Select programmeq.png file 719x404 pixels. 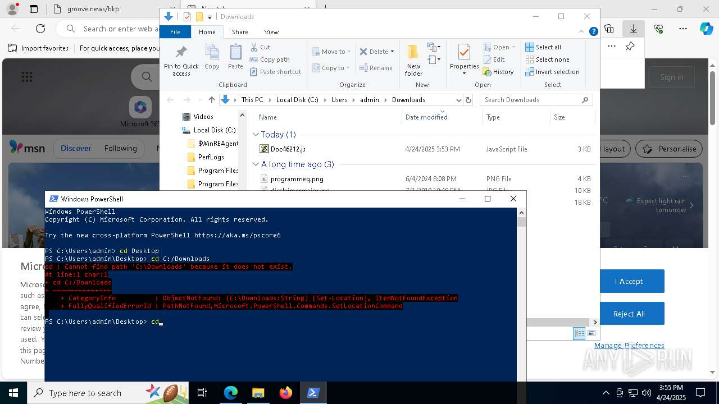291,179
